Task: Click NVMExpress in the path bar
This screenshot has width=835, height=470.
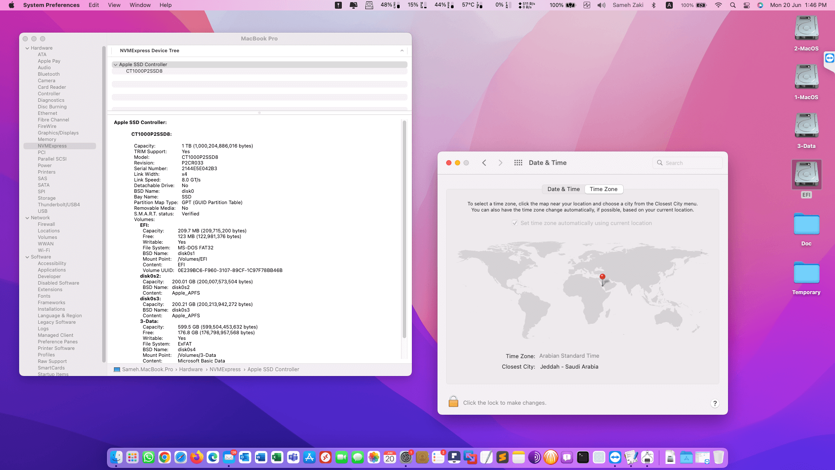Action: click(225, 369)
